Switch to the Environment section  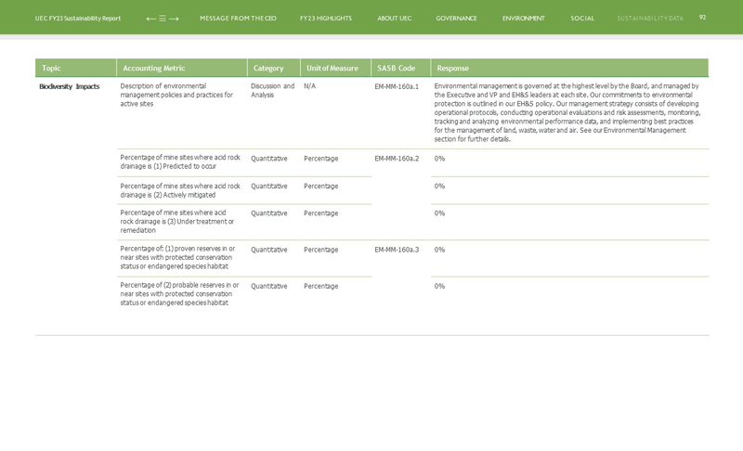pyautogui.click(x=523, y=19)
